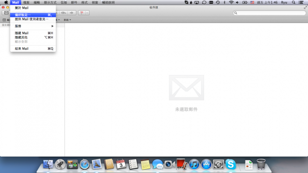Open System Preferences gear in Dock

click(218, 164)
